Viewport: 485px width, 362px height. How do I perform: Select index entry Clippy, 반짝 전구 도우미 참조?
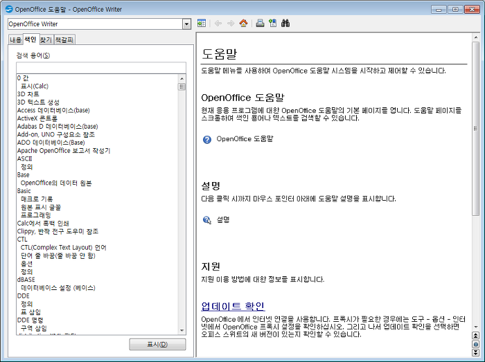pos(58,231)
